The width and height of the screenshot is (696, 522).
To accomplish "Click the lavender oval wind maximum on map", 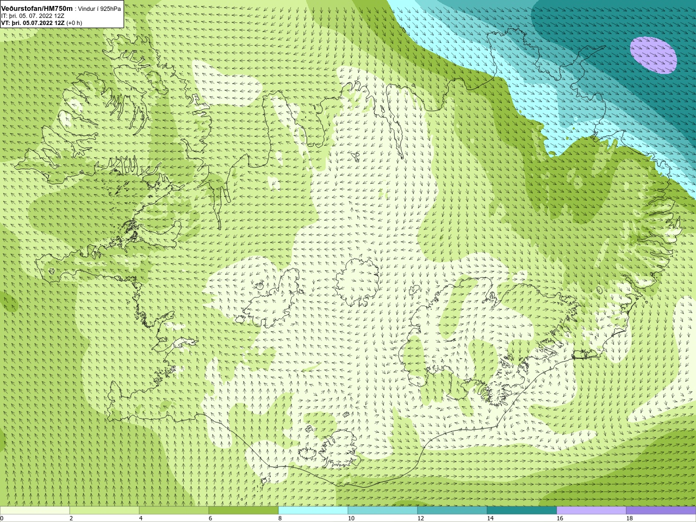I will tap(653, 55).
